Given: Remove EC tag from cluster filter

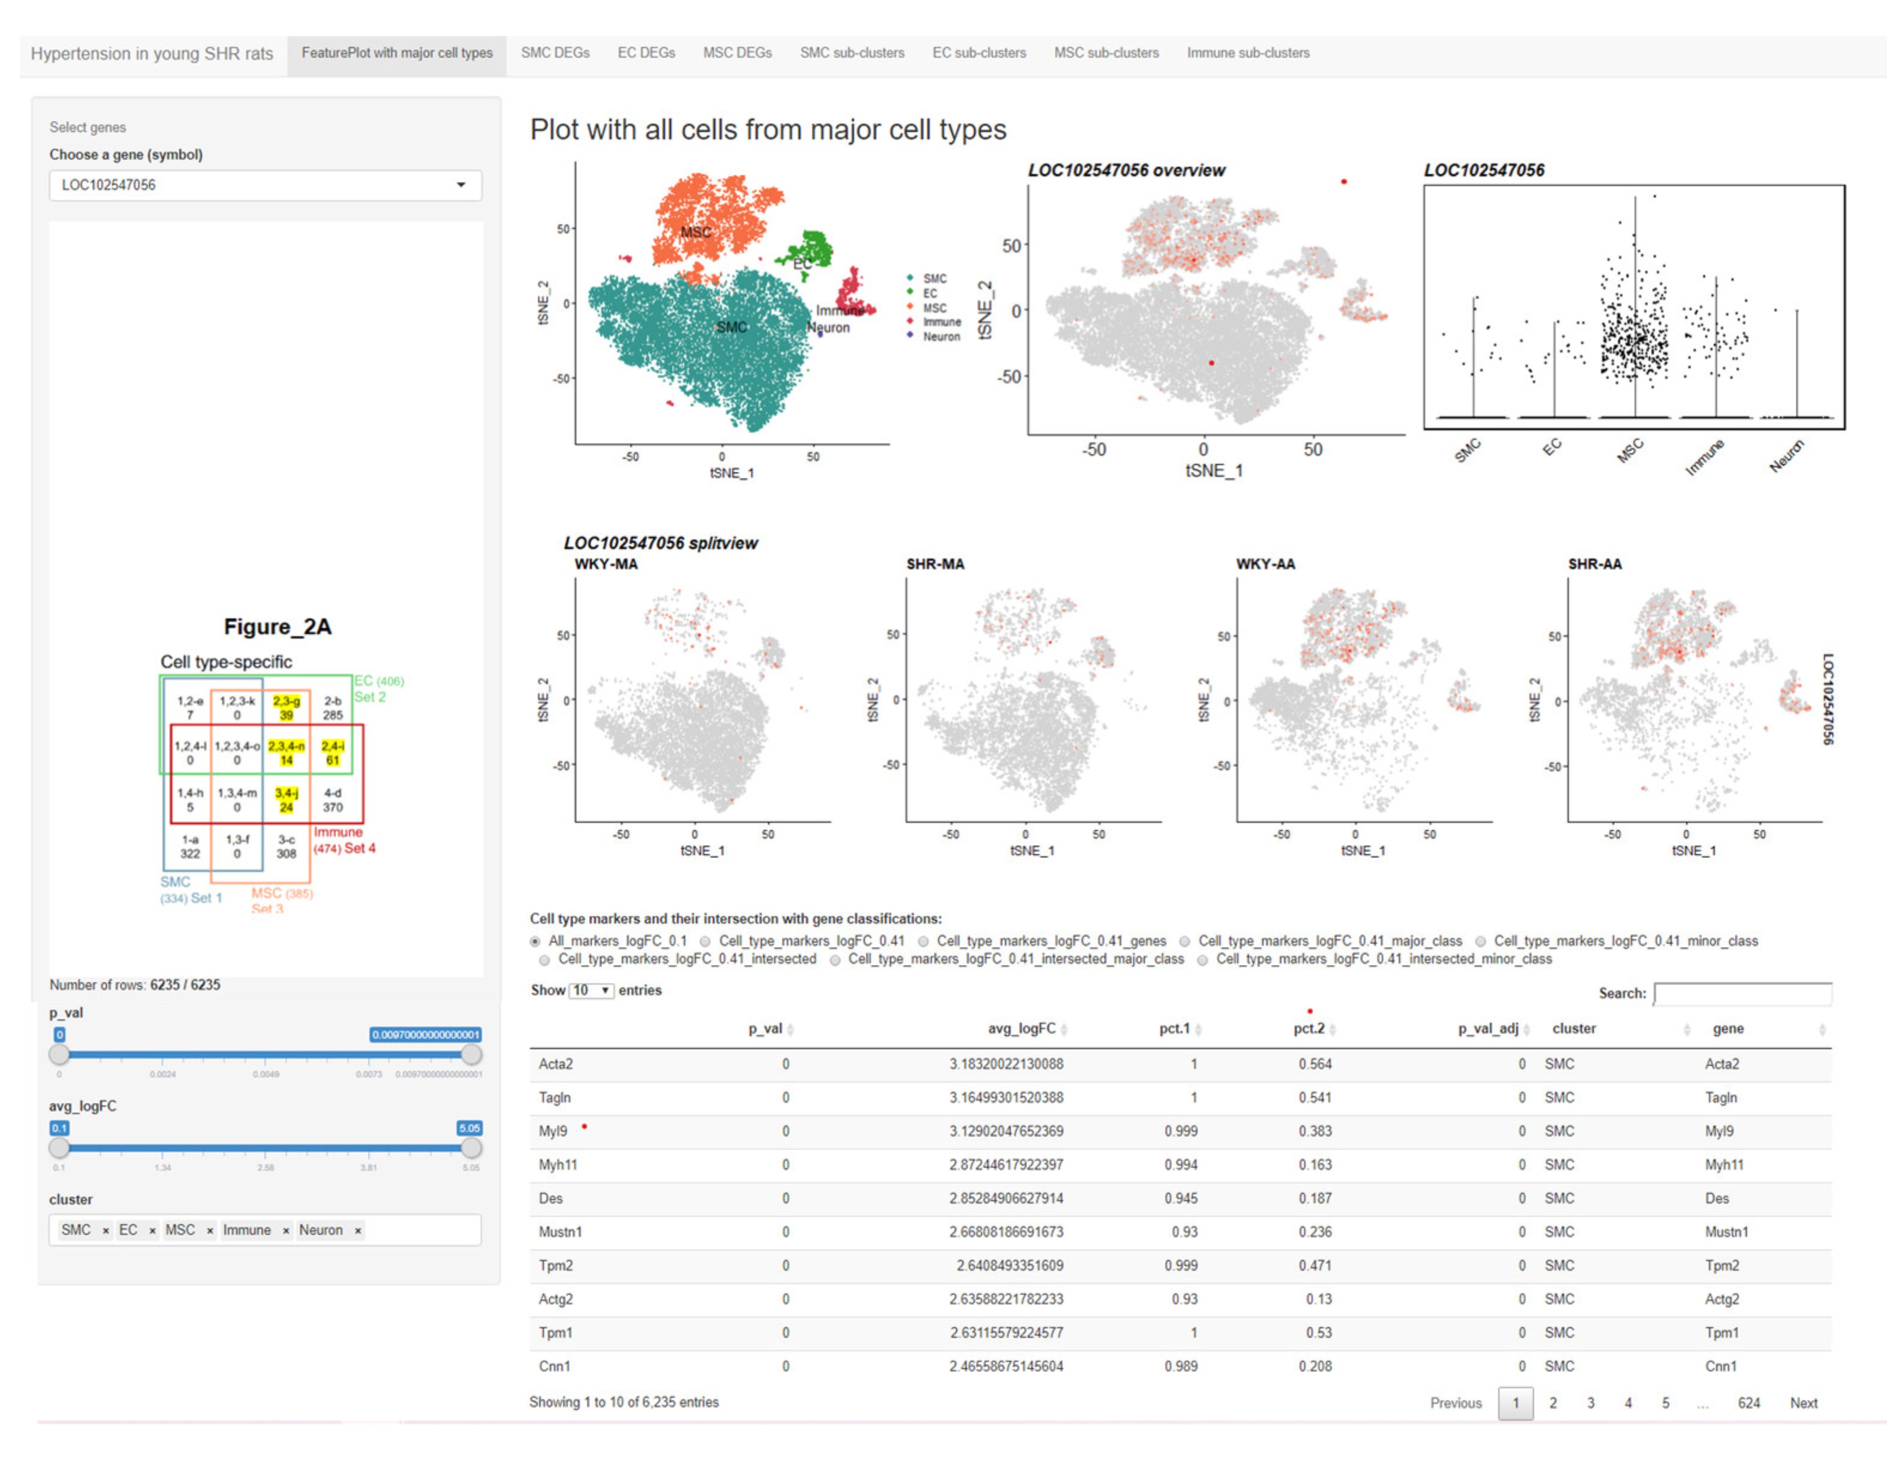Looking at the screenshot, I should click(x=152, y=1231).
